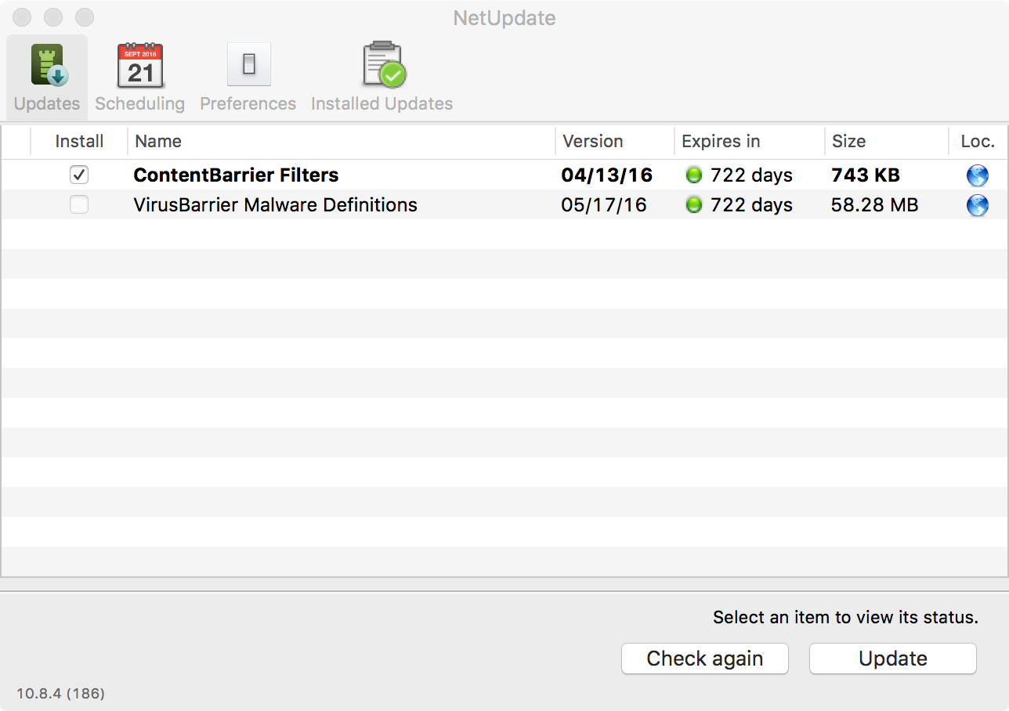Click the 58.28 MB size cell
Image resolution: width=1009 pixels, height=711 pixels.
[874, 205]
